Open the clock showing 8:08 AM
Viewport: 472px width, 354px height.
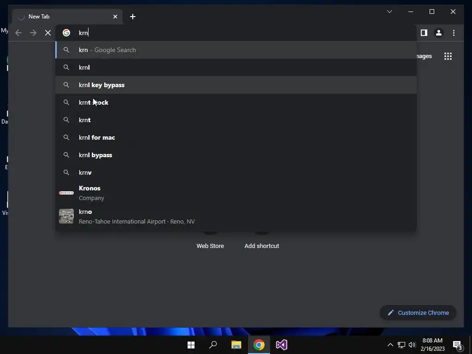(x=432, y=345)
